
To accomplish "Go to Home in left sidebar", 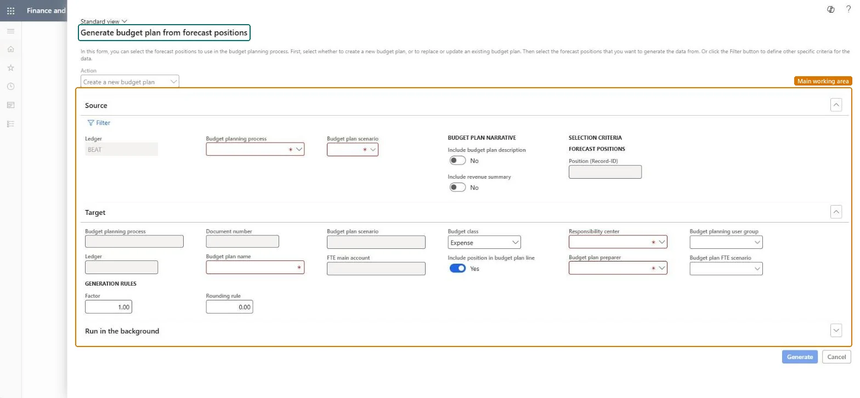I will [10, 49].
